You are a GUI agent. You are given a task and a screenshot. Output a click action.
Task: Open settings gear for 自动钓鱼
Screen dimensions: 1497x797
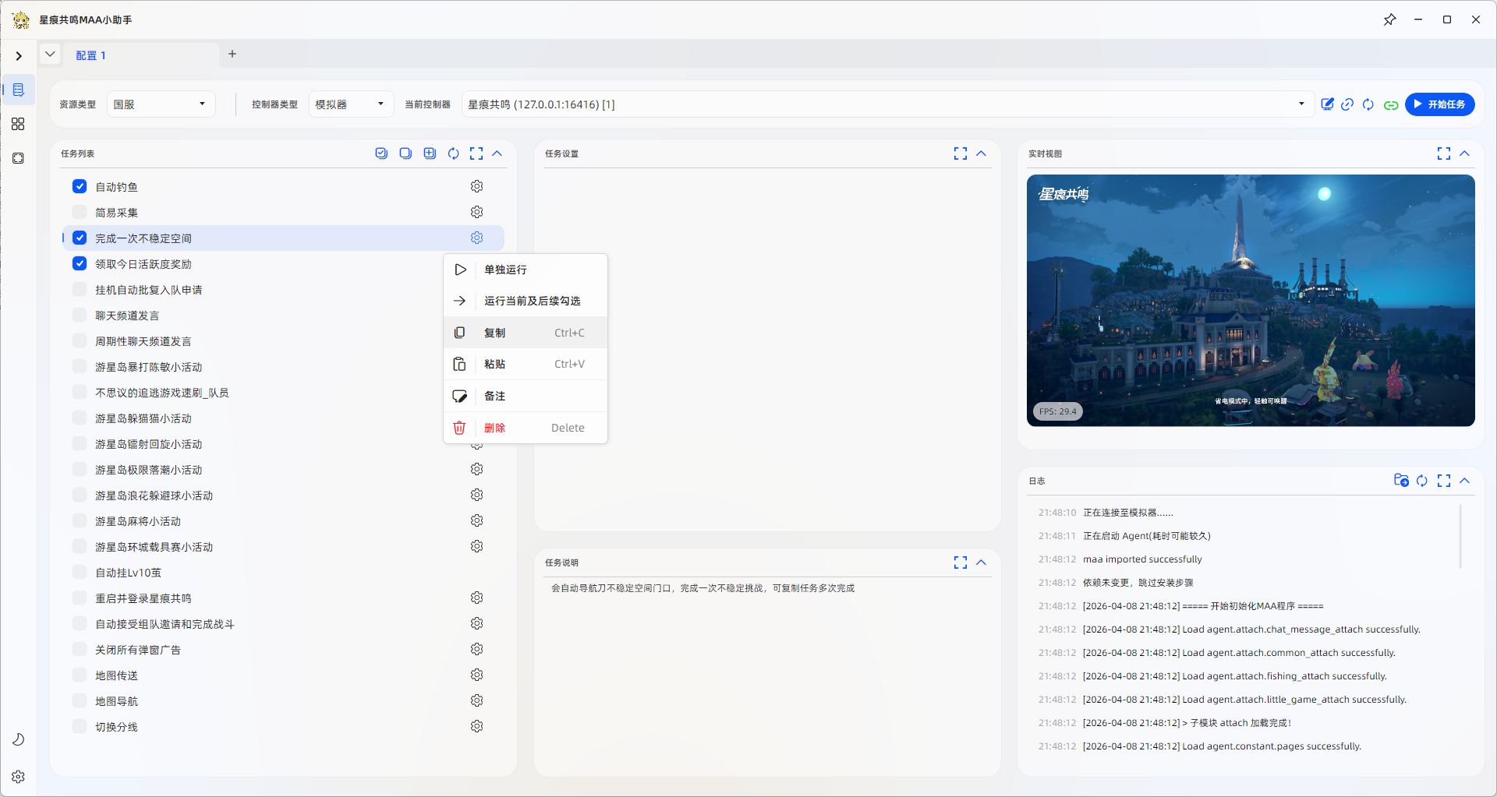(476, 186)
